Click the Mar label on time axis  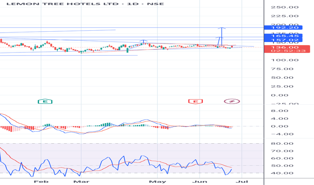(81, 182)
